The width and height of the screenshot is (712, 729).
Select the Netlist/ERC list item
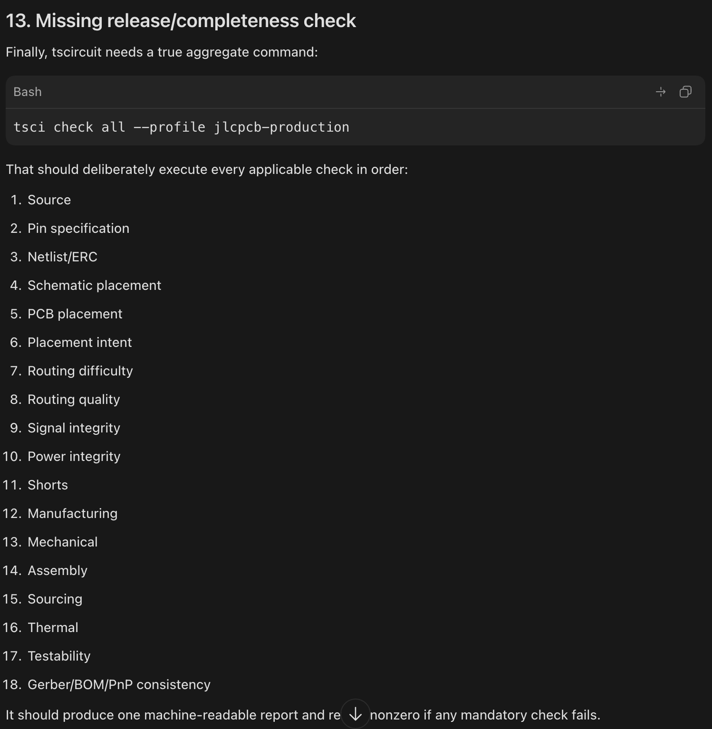click(62, 257)
